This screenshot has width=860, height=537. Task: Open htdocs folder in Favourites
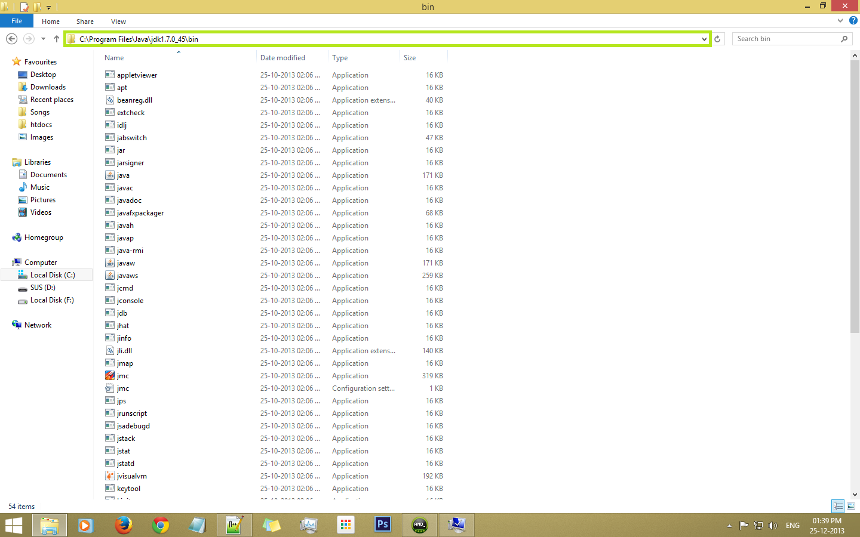(41, 125)
